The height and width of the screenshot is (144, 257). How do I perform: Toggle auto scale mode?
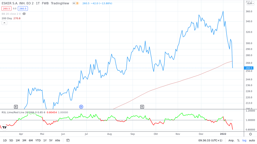point(252,140)
